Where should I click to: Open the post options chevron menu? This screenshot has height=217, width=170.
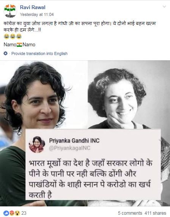(164, 6)
